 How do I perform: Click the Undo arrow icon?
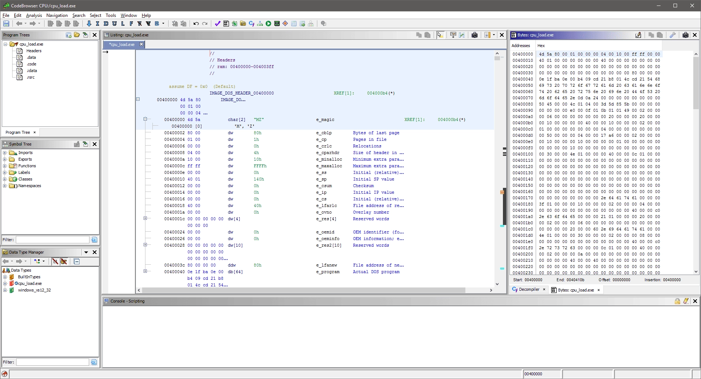tap(196, 24)
